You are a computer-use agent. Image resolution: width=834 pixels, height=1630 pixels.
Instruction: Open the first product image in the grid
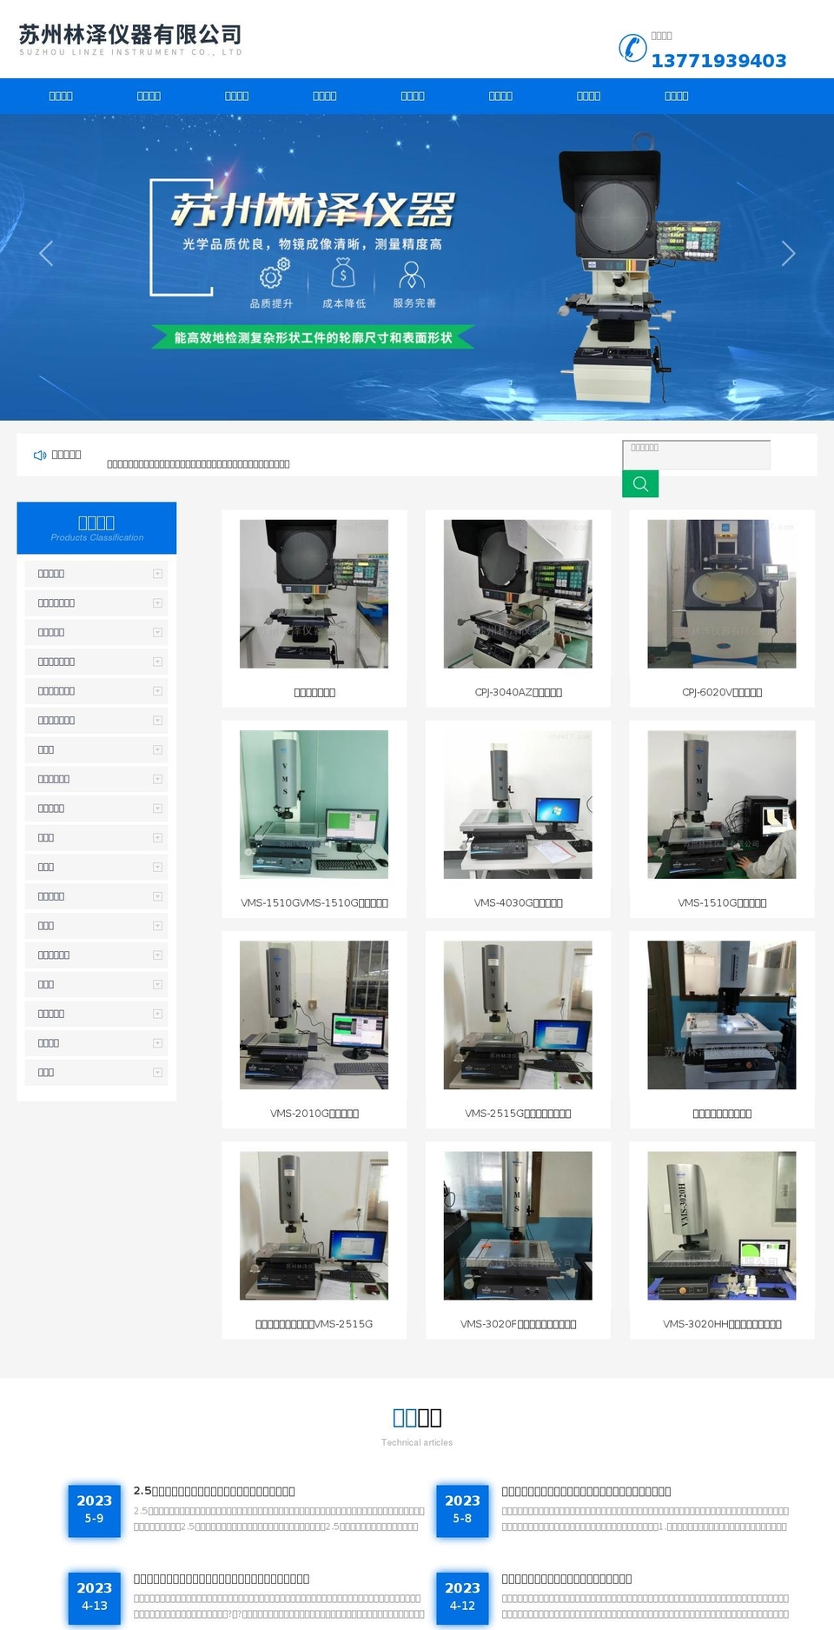pyautogui.click(x=314, y=594)
